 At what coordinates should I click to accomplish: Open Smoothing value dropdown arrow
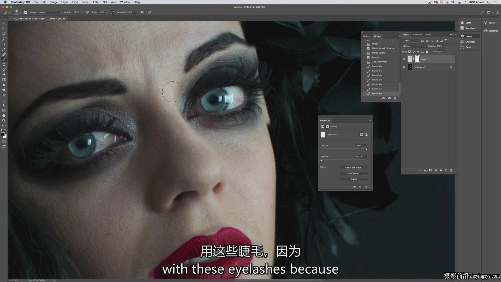pyautogui.click(x=137, y=12)
